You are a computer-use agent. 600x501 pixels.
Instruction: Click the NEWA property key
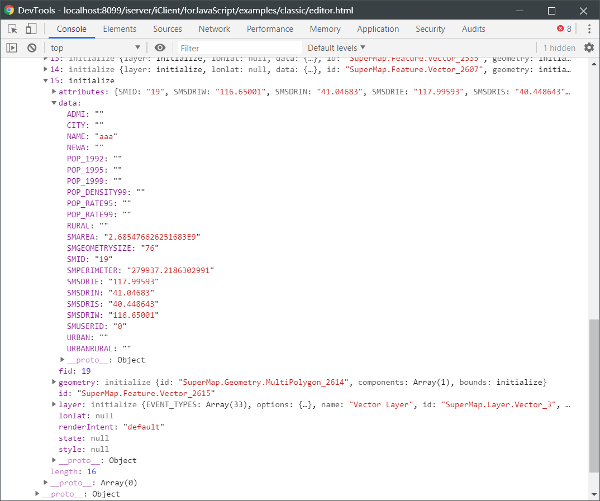tap(76, 147)
